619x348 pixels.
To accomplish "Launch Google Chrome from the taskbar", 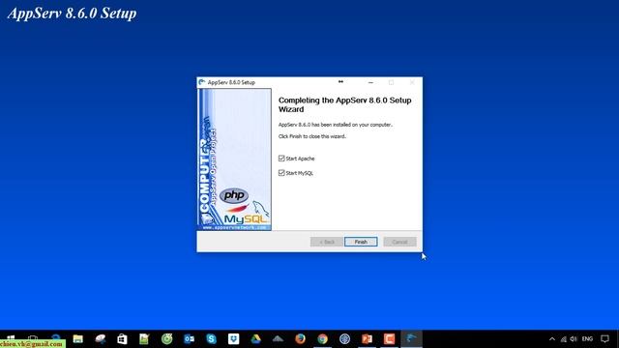I will tap(322, 339).
